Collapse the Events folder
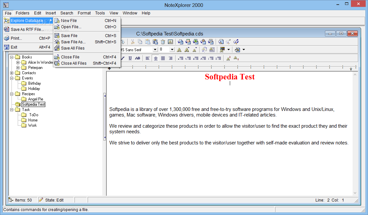The height and width of the screenshot is (215, 368). 11,78
